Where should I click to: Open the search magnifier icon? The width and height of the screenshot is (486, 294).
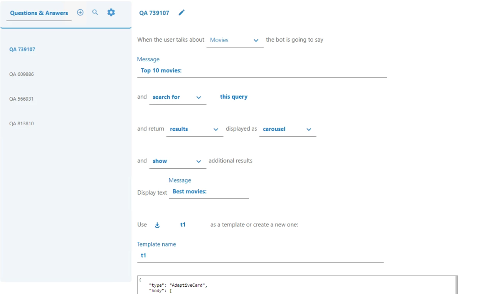tap(95, 12)
